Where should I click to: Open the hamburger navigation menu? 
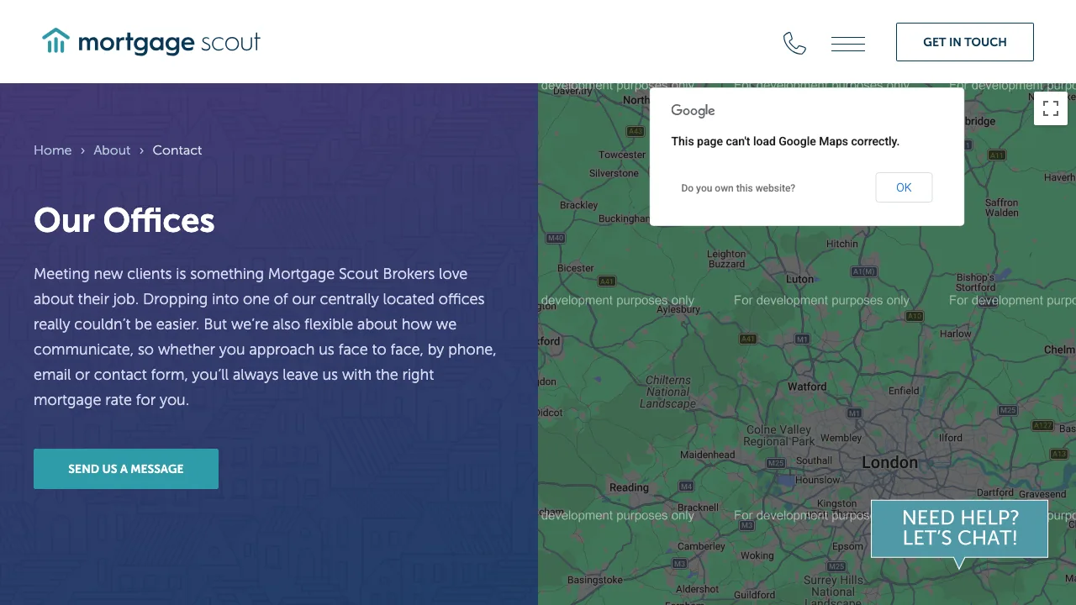pyautogui.click(x=847, y=43)
